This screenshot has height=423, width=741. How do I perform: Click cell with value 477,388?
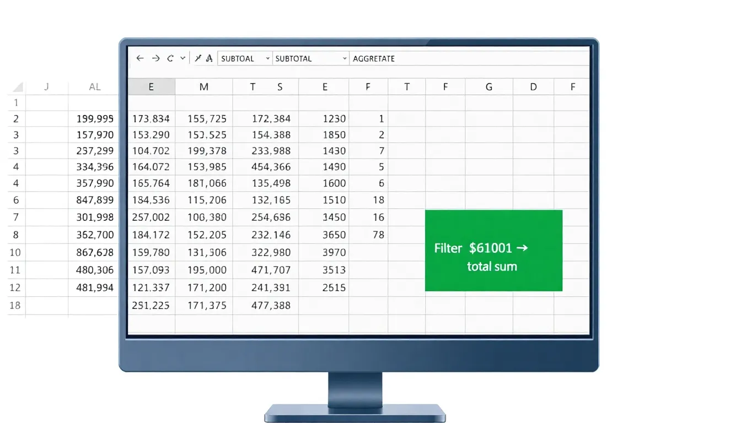tap(271, 305)
